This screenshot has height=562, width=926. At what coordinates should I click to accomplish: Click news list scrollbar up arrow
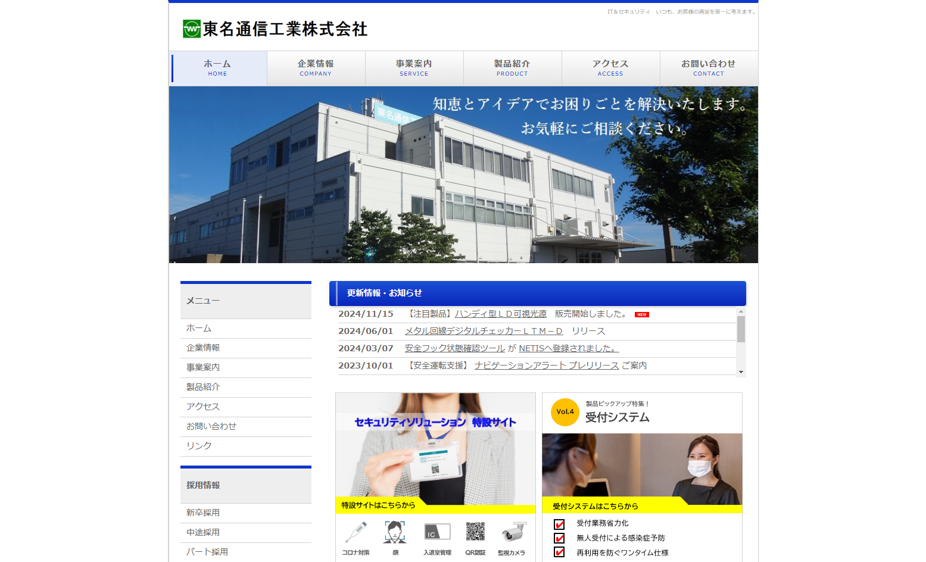(741, 311)
